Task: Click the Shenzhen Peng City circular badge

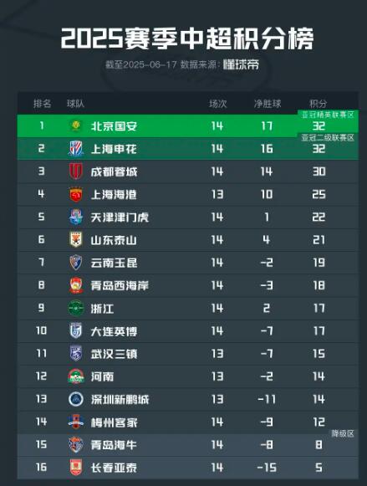Action: click(76, 399)
